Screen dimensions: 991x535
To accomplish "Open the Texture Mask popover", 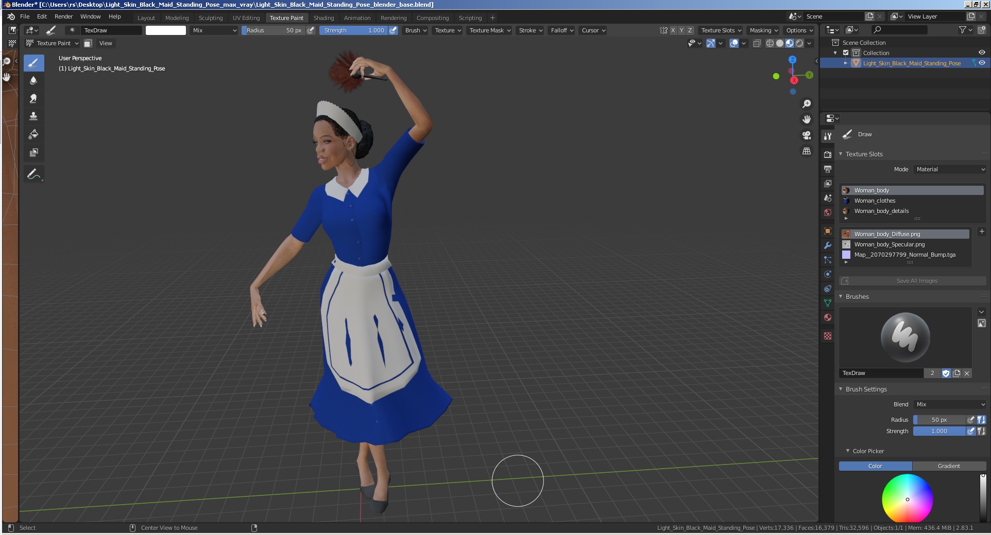I will (x=490, y=30).
